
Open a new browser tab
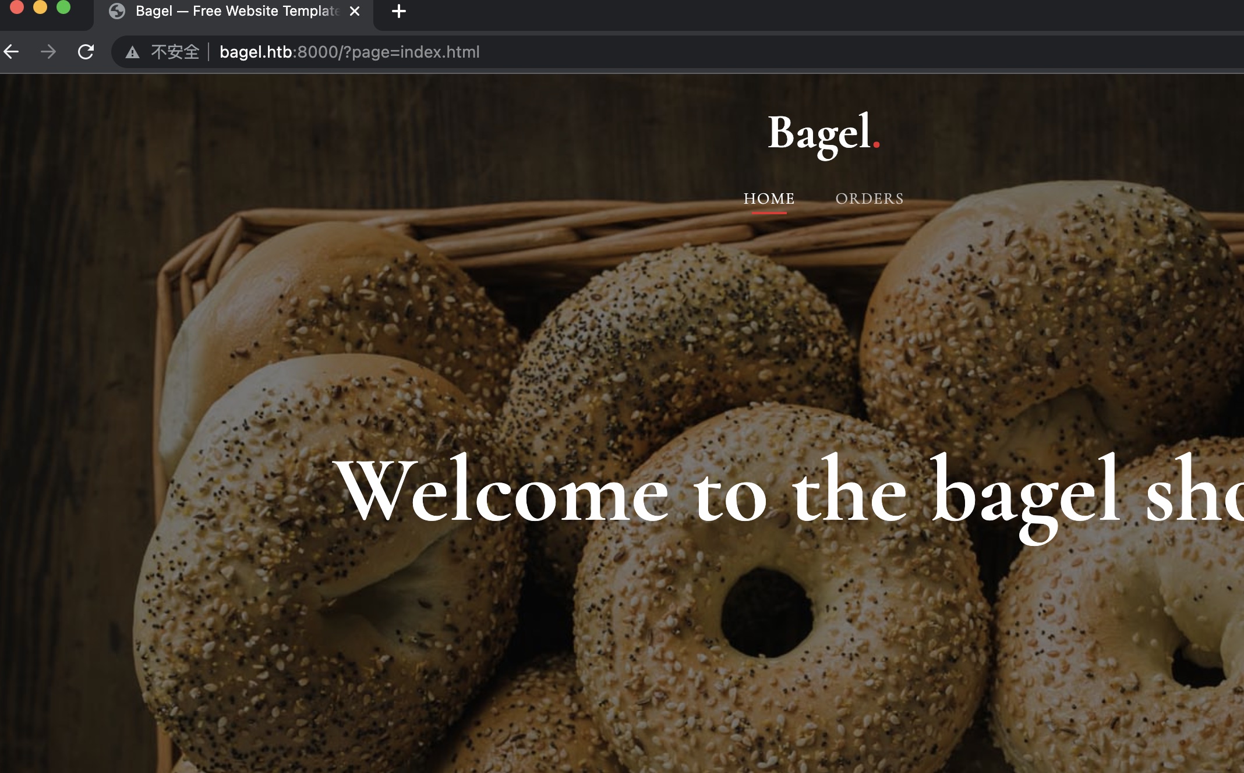click(x=399, y=11)
